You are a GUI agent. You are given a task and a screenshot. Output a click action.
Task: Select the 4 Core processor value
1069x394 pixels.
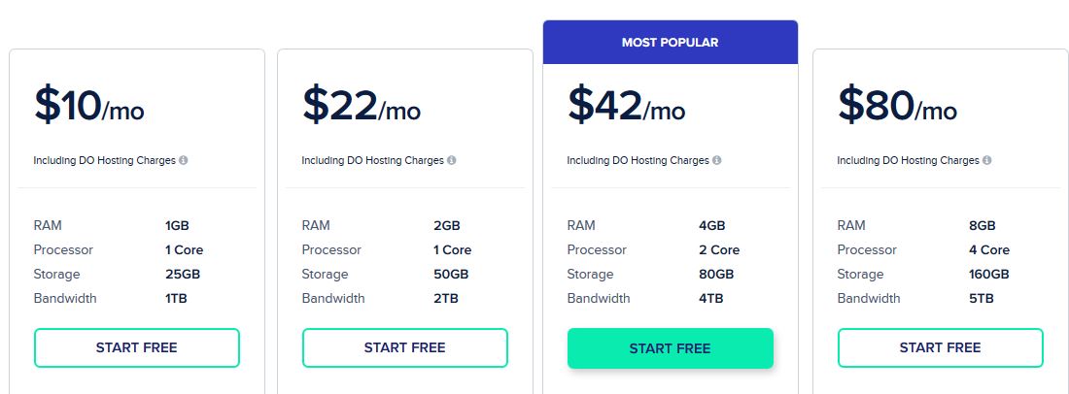(989, 249)
